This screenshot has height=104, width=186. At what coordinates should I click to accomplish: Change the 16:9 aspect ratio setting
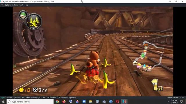[23, 98]
